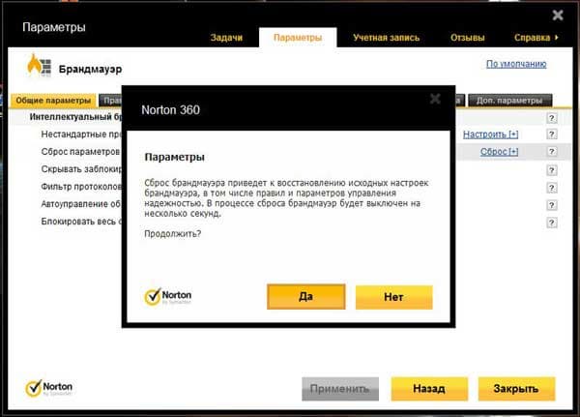The height and width of the screenshot is (417, 580).
Task: Click the dialog's Параметры heading
Action: 175,157
